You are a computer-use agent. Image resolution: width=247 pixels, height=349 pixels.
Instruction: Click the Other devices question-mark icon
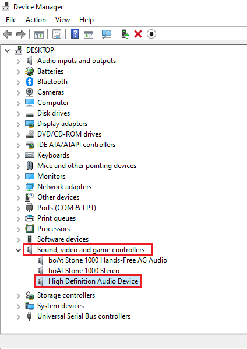point(29,197)
